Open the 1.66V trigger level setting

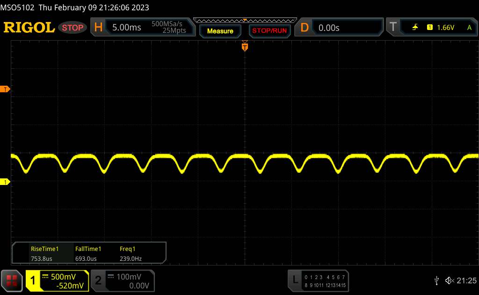pyautogui.click(x=445, y=28)
